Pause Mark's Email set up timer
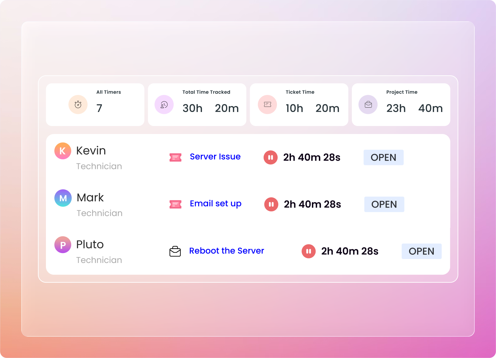Viewport: 496px width, 358px height. [271, 204]
